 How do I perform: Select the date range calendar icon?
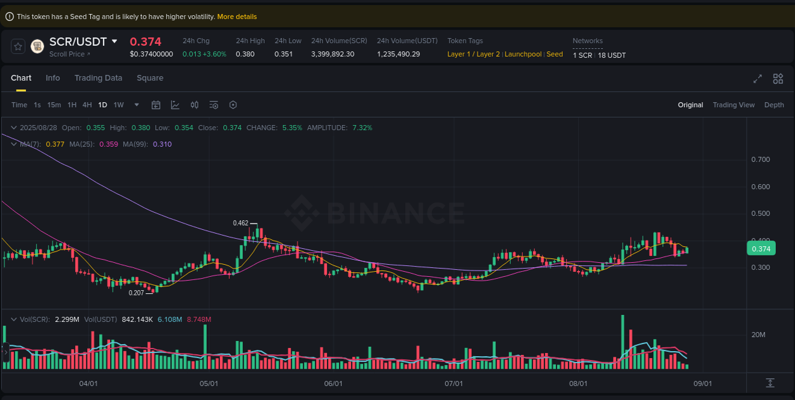156,104
